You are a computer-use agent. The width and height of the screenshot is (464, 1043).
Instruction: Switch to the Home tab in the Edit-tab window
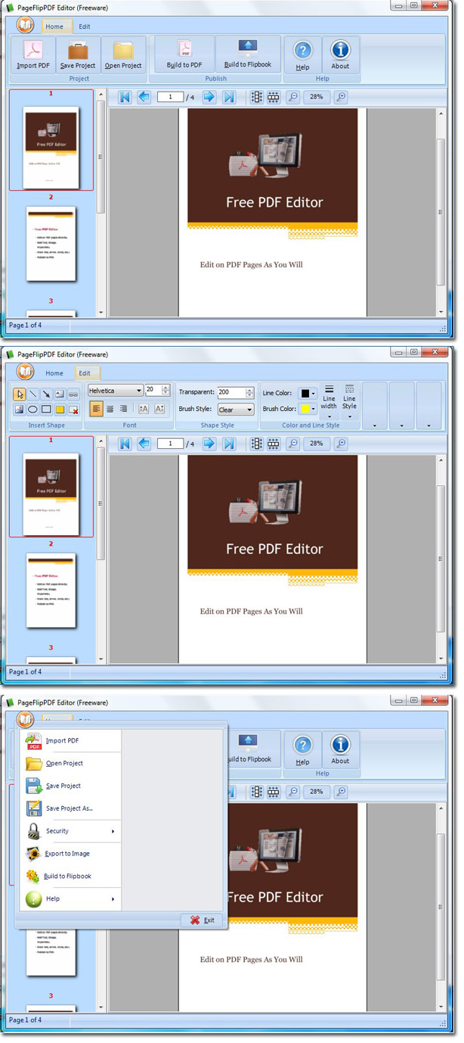pyautogui.click(x=54, y=373)
